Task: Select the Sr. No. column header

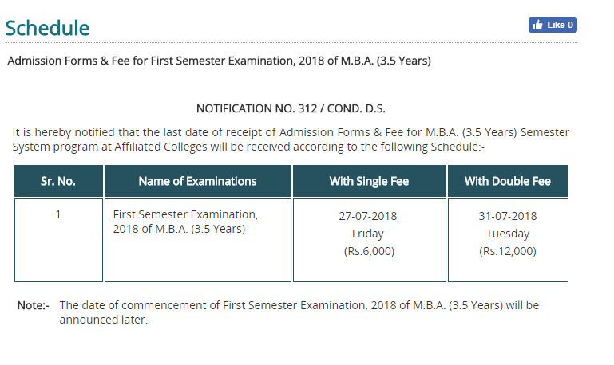Action: 58,181
